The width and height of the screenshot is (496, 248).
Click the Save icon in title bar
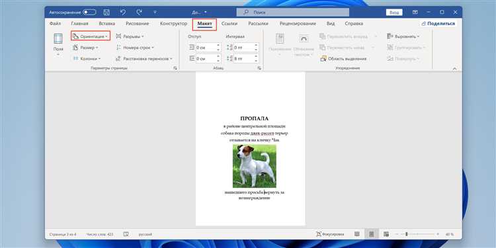tap(106, 13)
